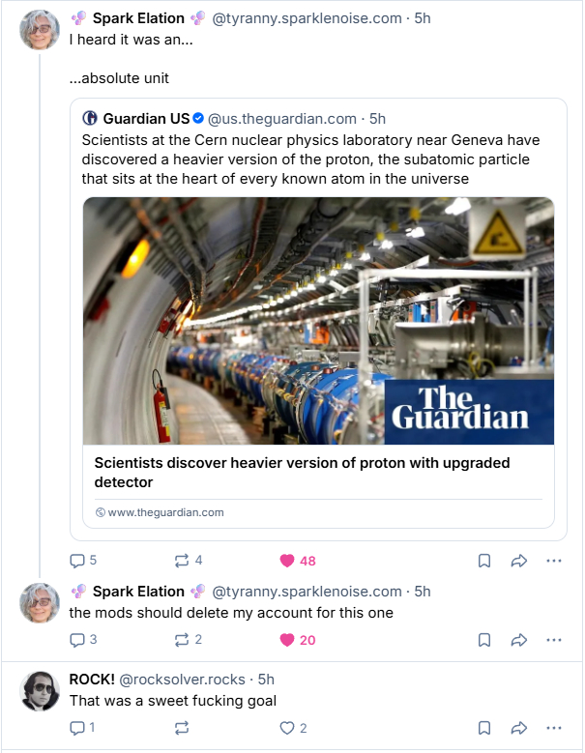Like ROCK!'s sweet goal post
The height and width of the screenshot is (753, 585).
[286, 728]
